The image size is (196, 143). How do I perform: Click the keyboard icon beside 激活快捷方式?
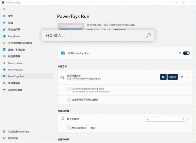point(62,77)
